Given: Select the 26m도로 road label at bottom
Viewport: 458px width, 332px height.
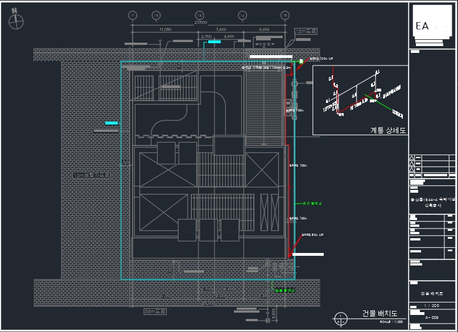Looking at the screenshot, I should 154,312.
